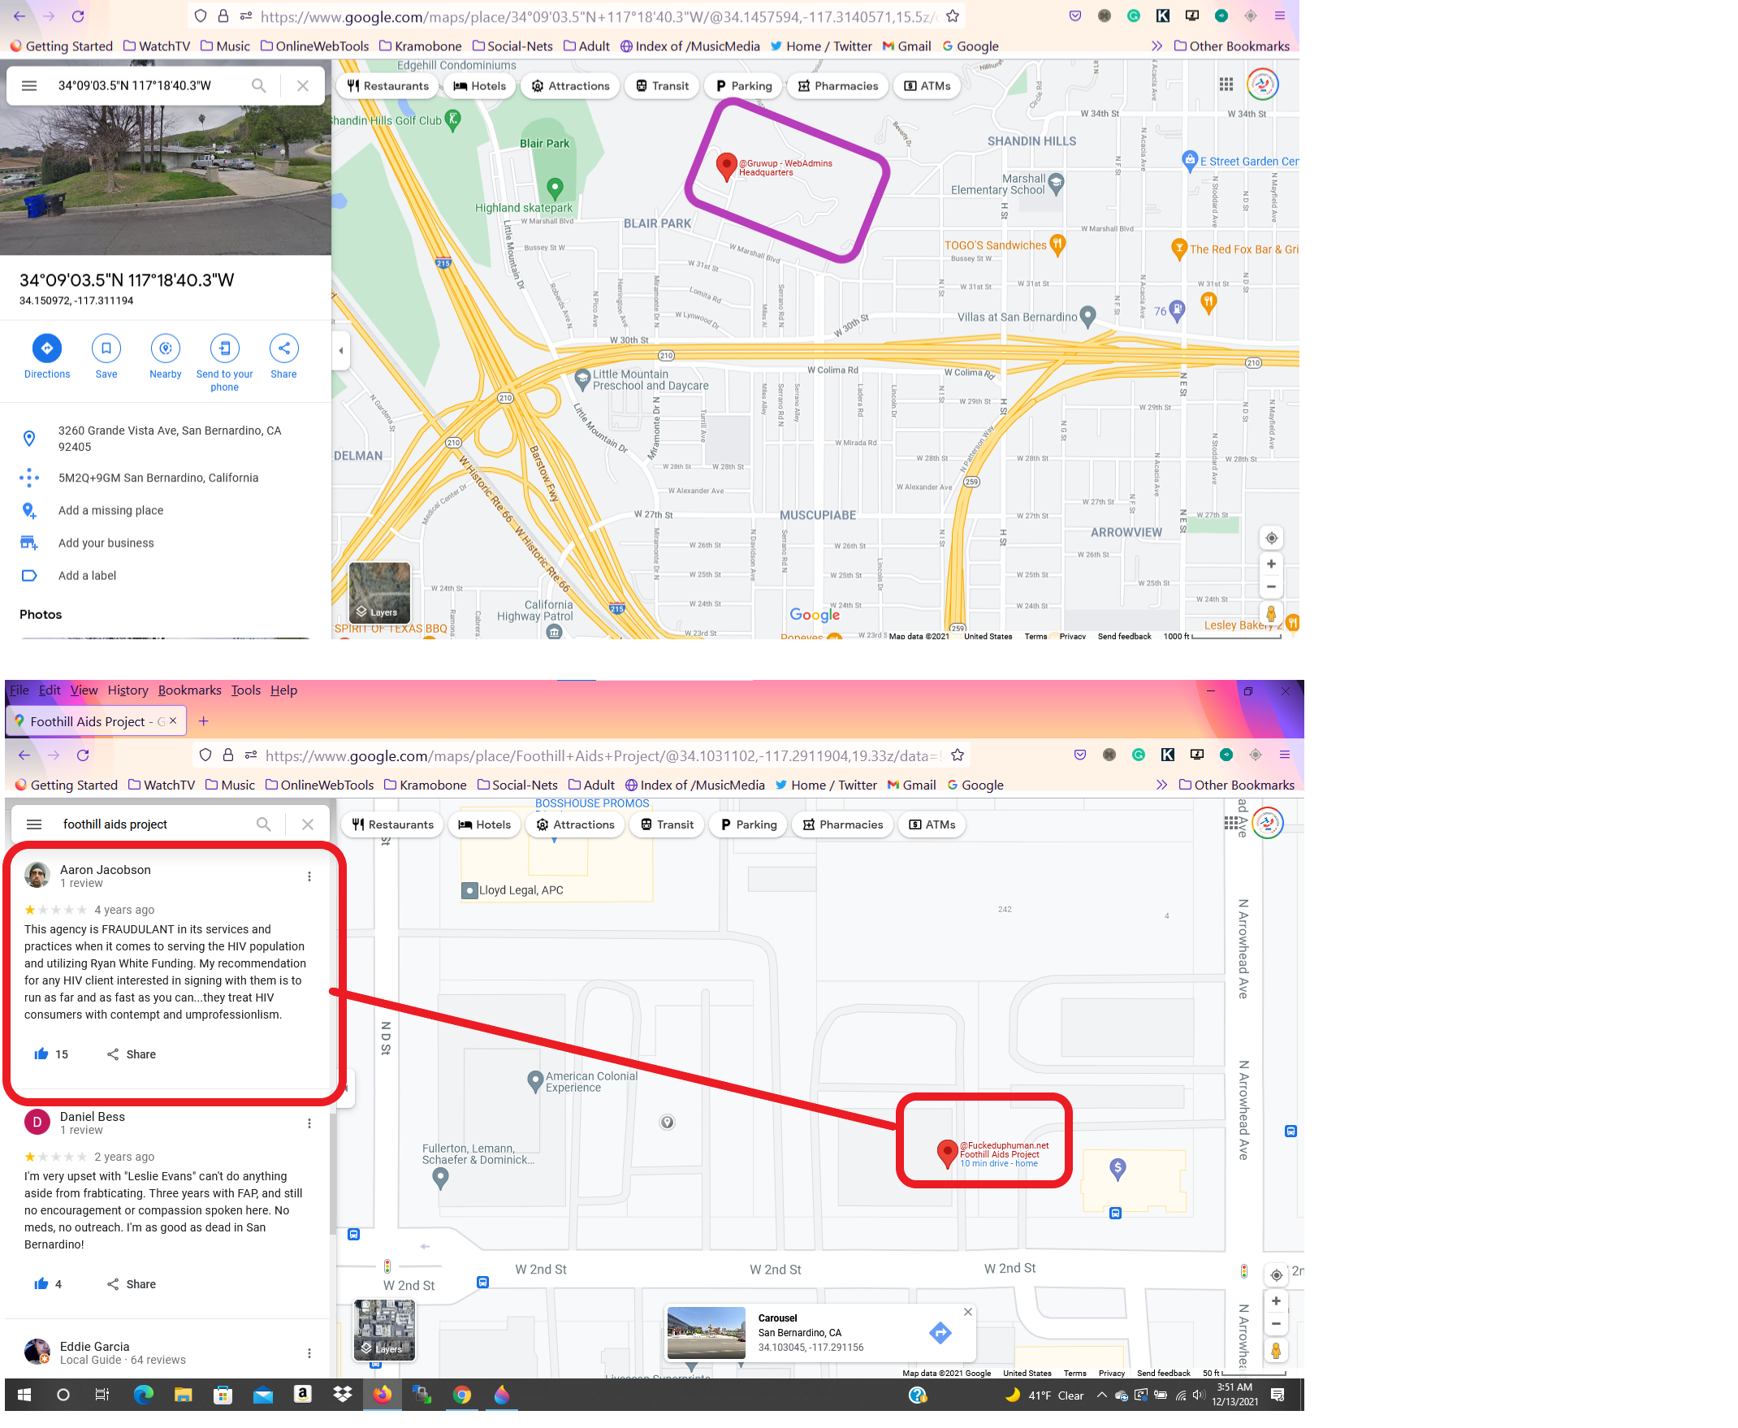Screen dimensions: 1738x1428
Task: Click red pin for Foothill Aids Project
Action: [x=947, y=1153]
